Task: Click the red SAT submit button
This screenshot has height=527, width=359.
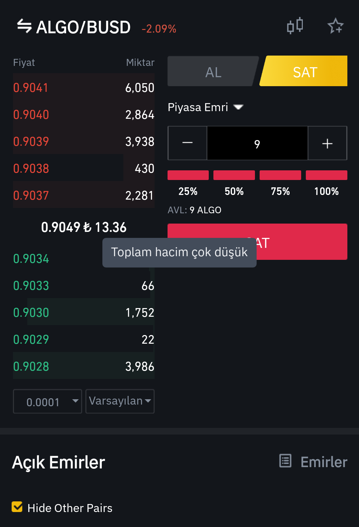Action: tap(258, 242)
